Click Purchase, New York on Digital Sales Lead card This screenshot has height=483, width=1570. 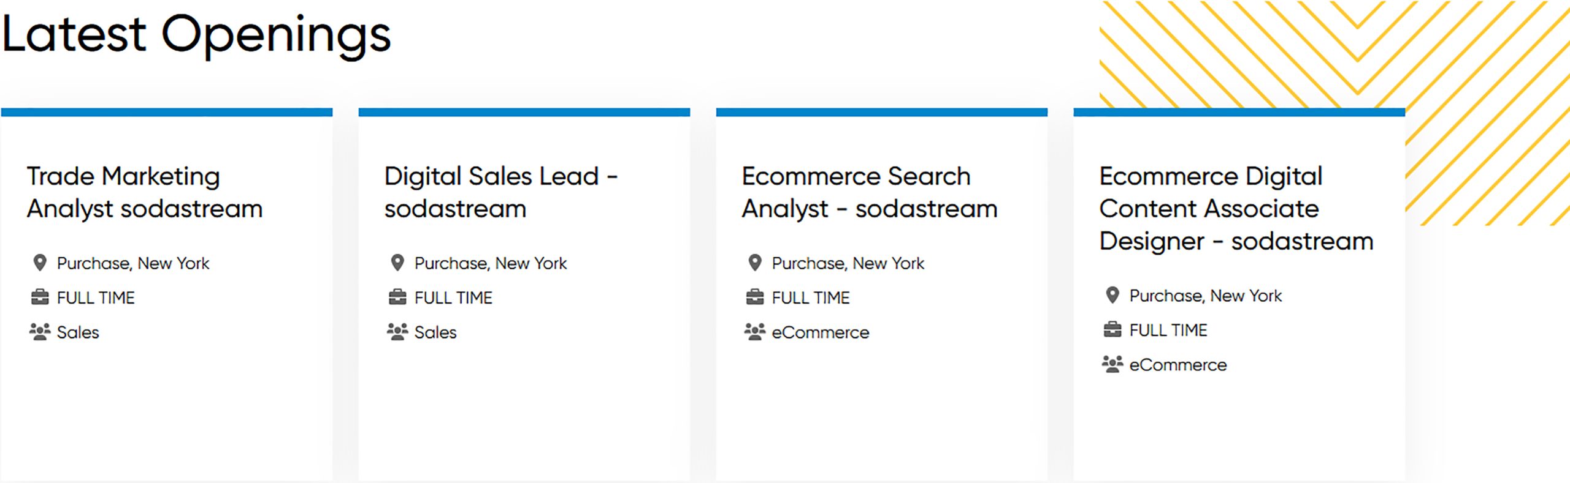pos(491,263)
